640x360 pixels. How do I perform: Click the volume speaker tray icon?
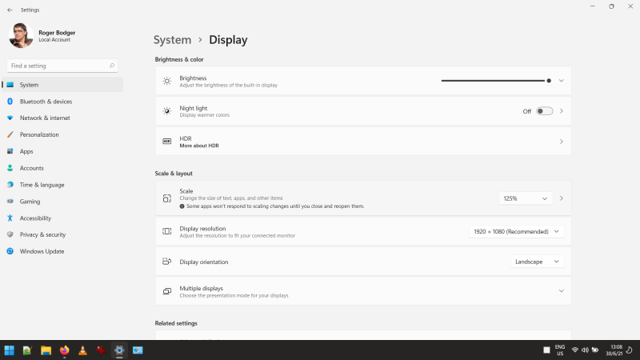click(585, 350)
